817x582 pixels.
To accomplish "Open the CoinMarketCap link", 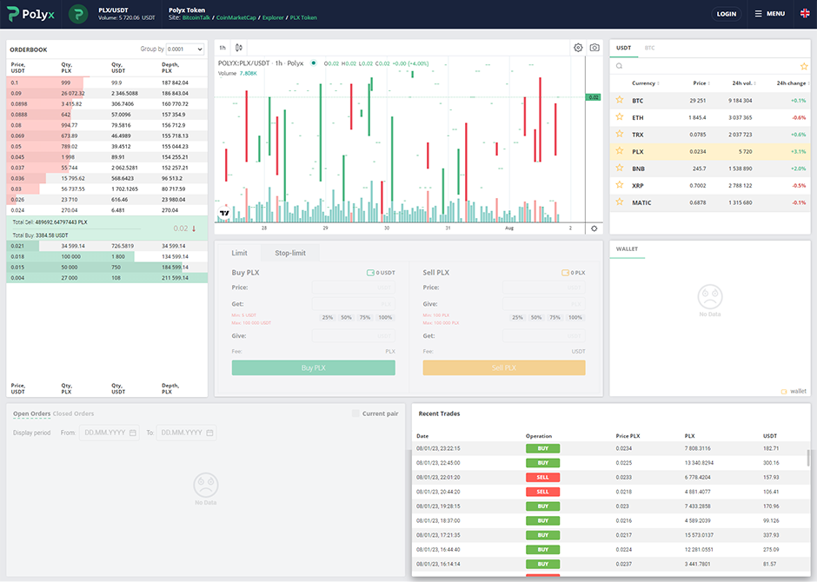I will point(236,17).
